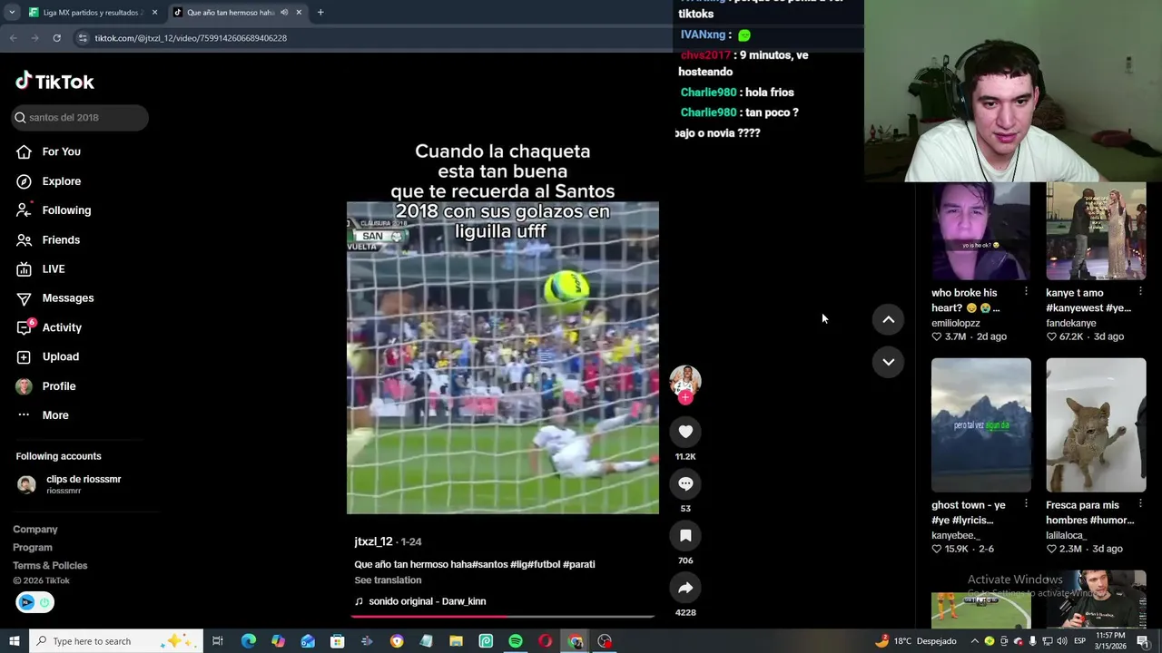The width and height of the screenshot is (1162, 653).
Task: Click the Program footer link
Action: point(33,548)
